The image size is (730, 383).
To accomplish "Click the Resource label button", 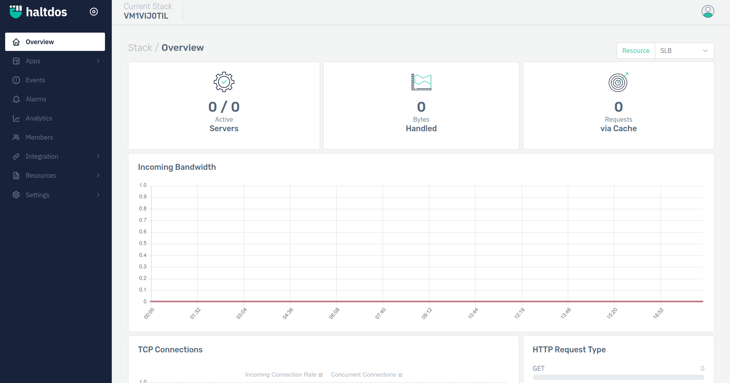I will point(635,51).
